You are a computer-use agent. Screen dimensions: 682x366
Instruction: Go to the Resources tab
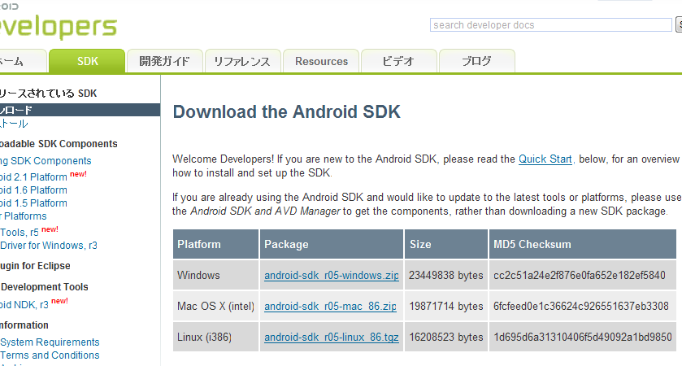(321, 61)
